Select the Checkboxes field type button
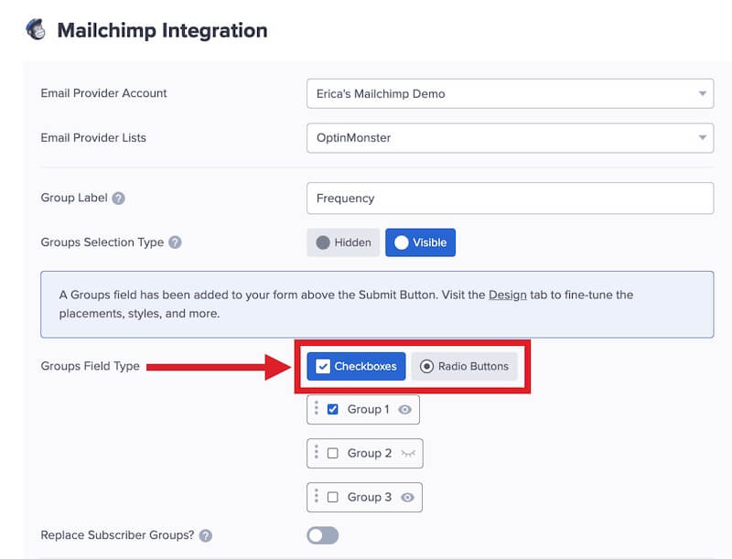 coord(356,366)
